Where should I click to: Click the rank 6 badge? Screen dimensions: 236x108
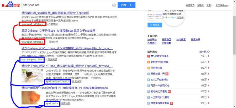149,86
